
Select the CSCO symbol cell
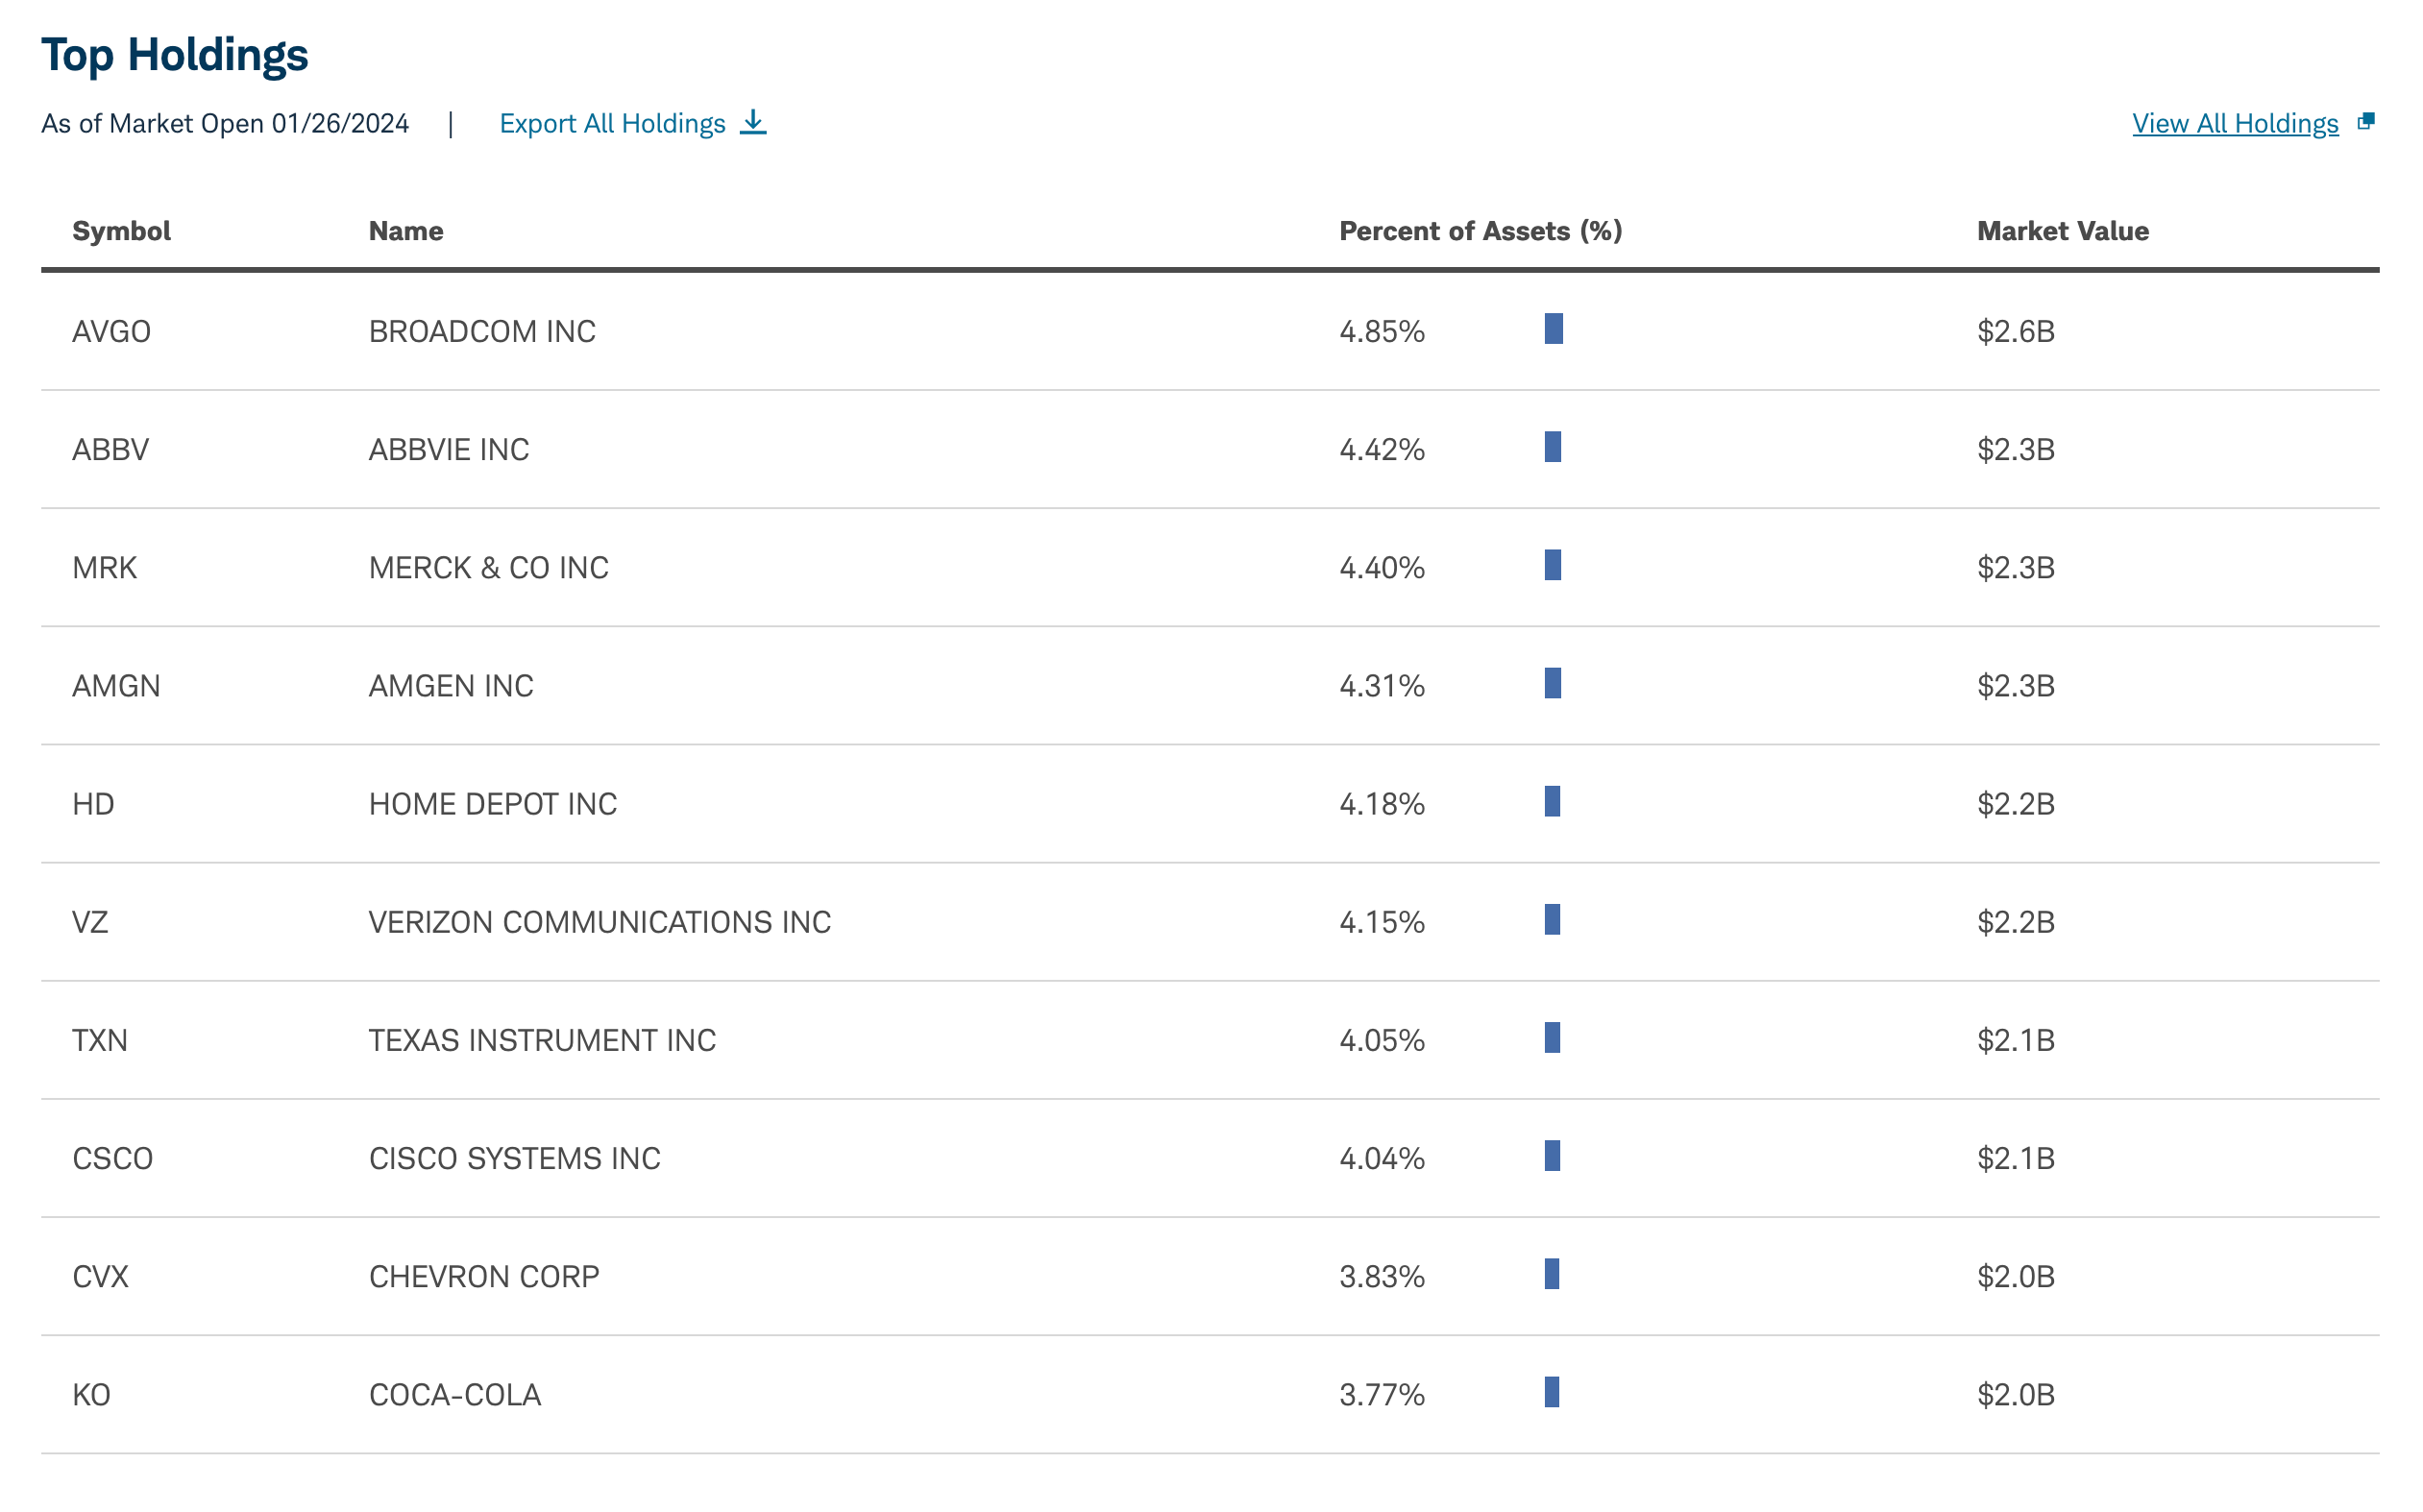[x=112, y=1158]
